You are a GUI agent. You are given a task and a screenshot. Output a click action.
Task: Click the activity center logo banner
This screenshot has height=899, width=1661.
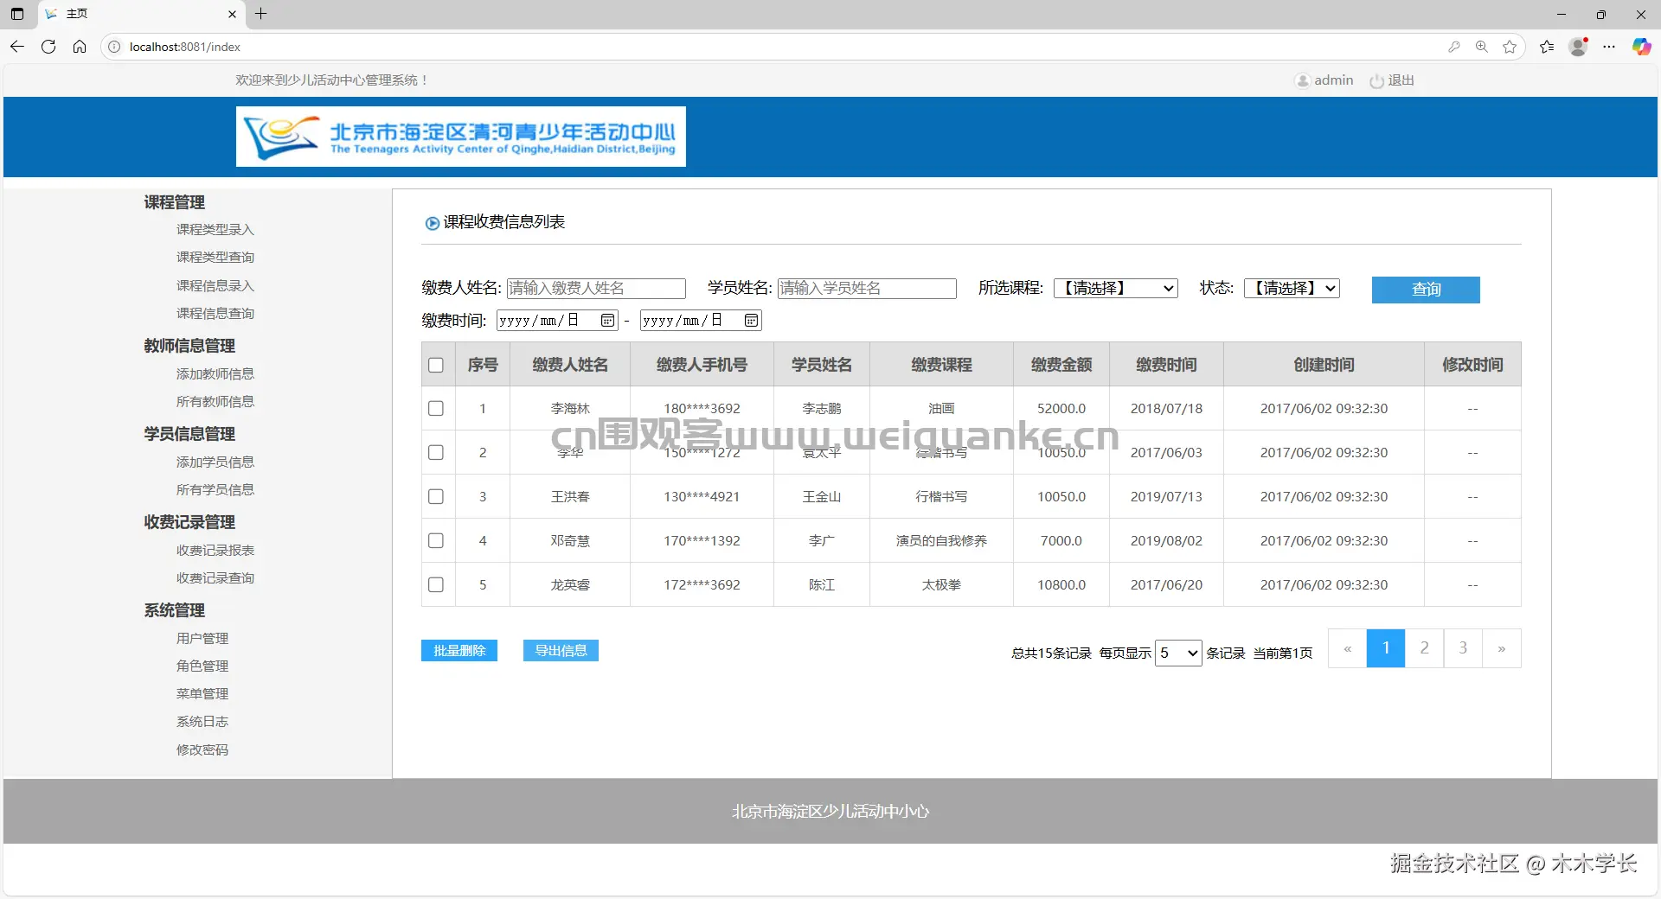tap(461, 137)
